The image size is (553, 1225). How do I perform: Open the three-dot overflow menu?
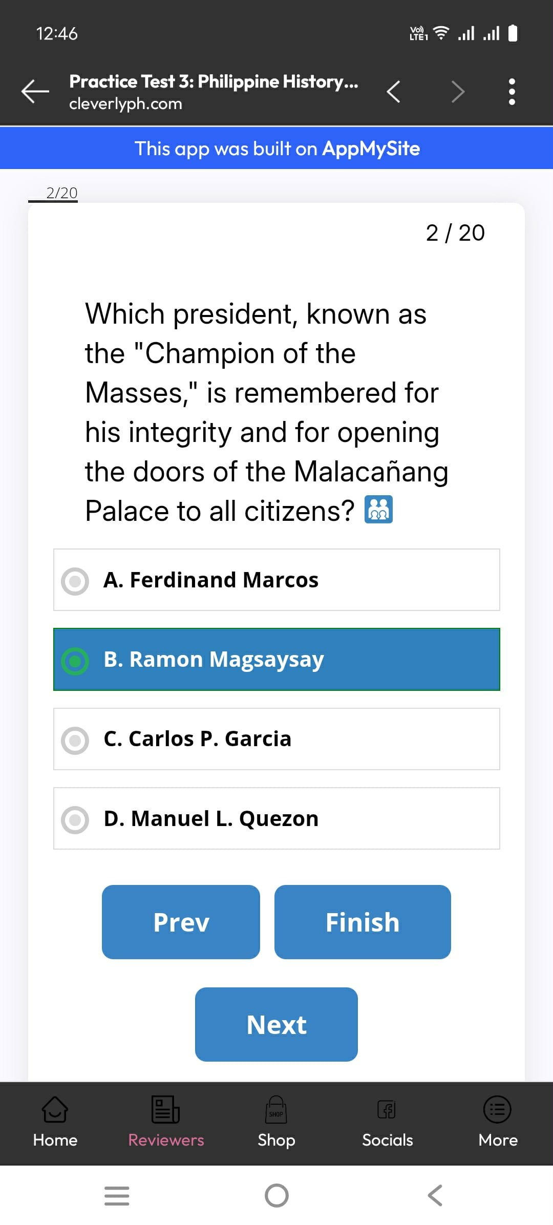[512, 92]
